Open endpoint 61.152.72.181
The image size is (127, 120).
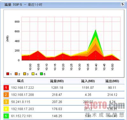[21, 116]
